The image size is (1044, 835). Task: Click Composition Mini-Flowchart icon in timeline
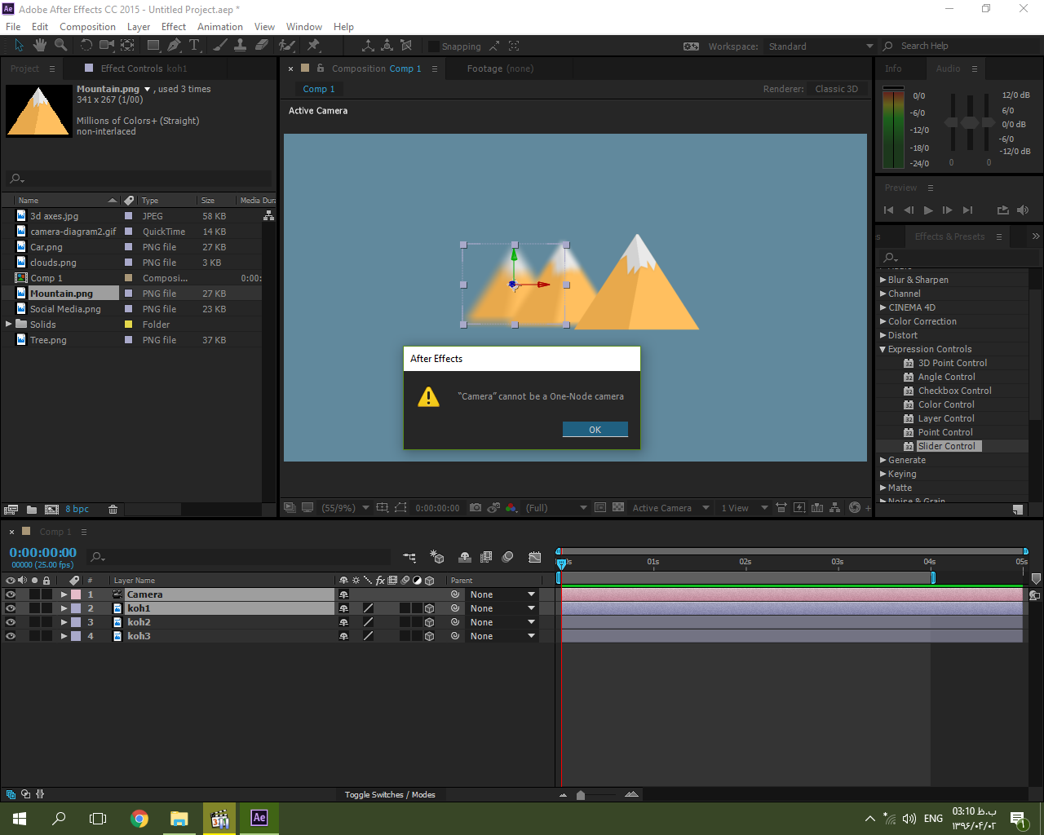point(409,557)
